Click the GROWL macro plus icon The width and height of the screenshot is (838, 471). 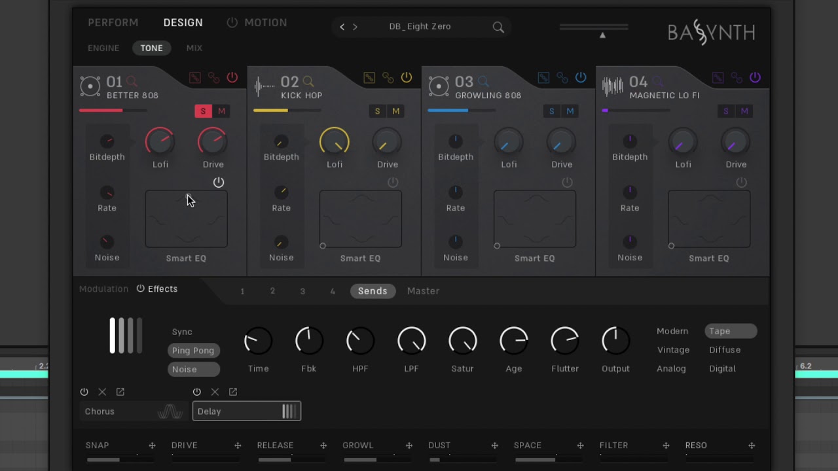[409, 445]
